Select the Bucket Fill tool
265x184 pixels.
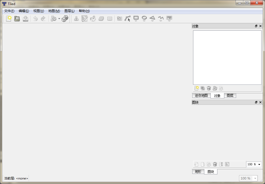point(93,19)
